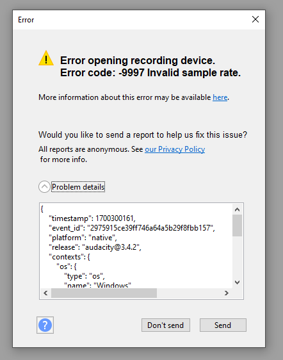
Task: Click the blue question mark help icon
Action: (45, 325)
